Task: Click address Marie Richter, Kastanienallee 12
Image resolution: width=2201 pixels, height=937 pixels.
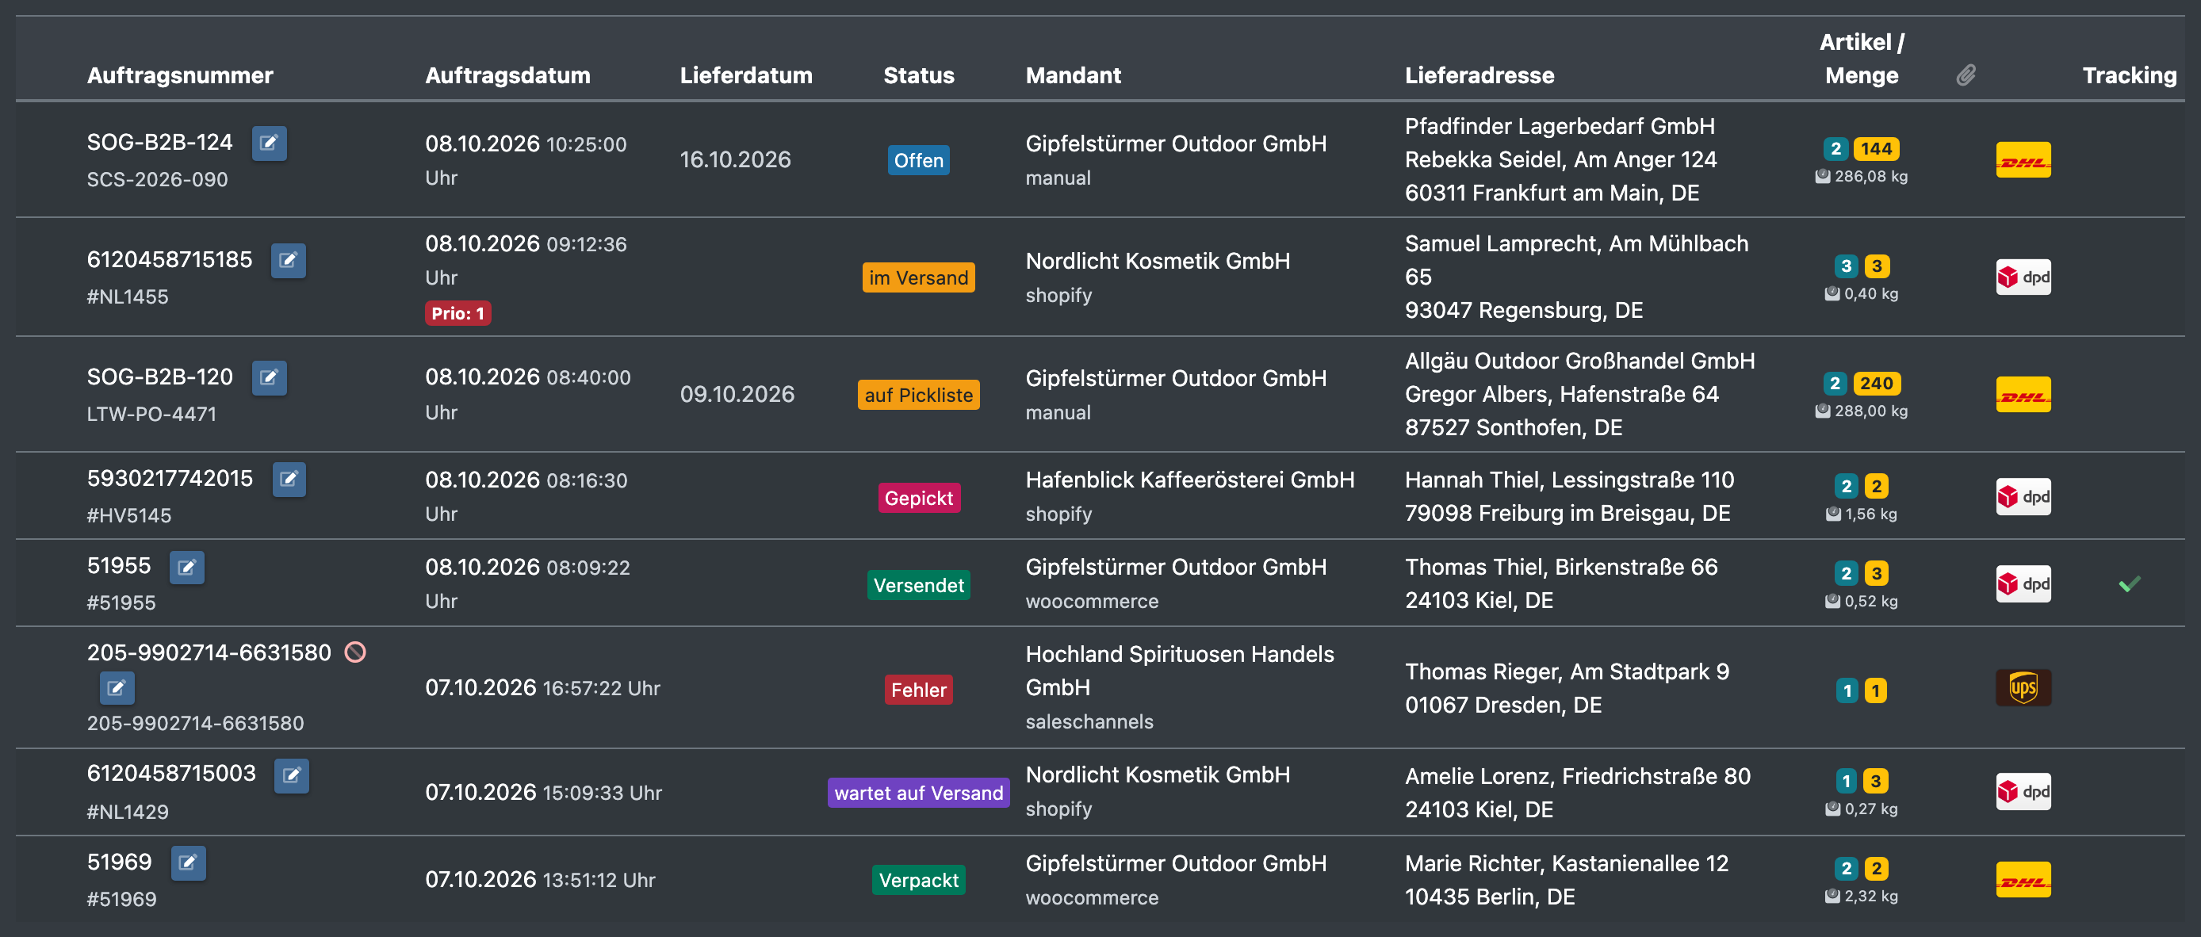Action: pyautogui.click(x=1566, y=863)
